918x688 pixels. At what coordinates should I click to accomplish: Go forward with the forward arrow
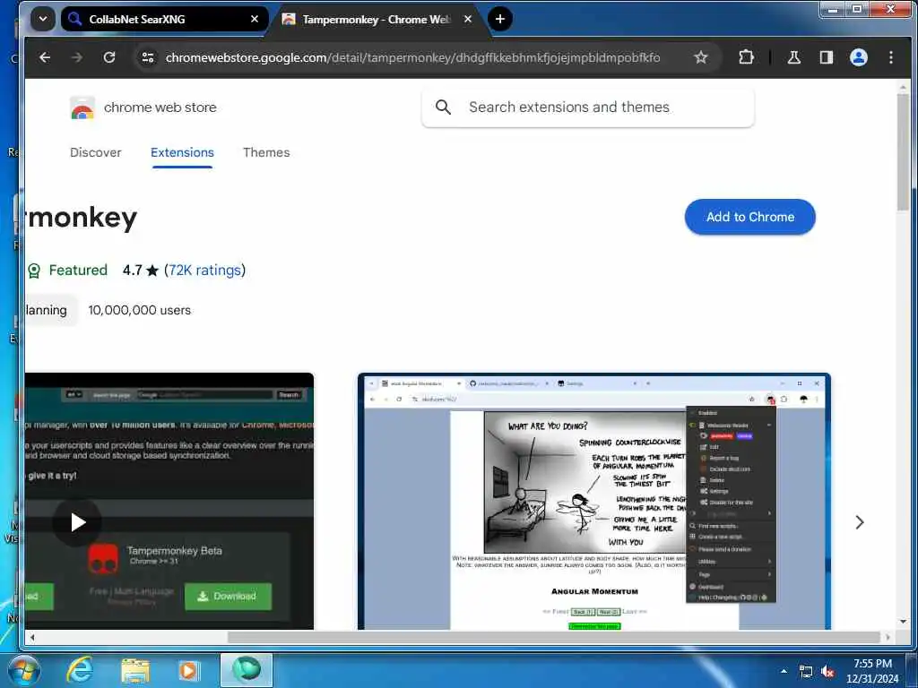click(x=77, y=57)
